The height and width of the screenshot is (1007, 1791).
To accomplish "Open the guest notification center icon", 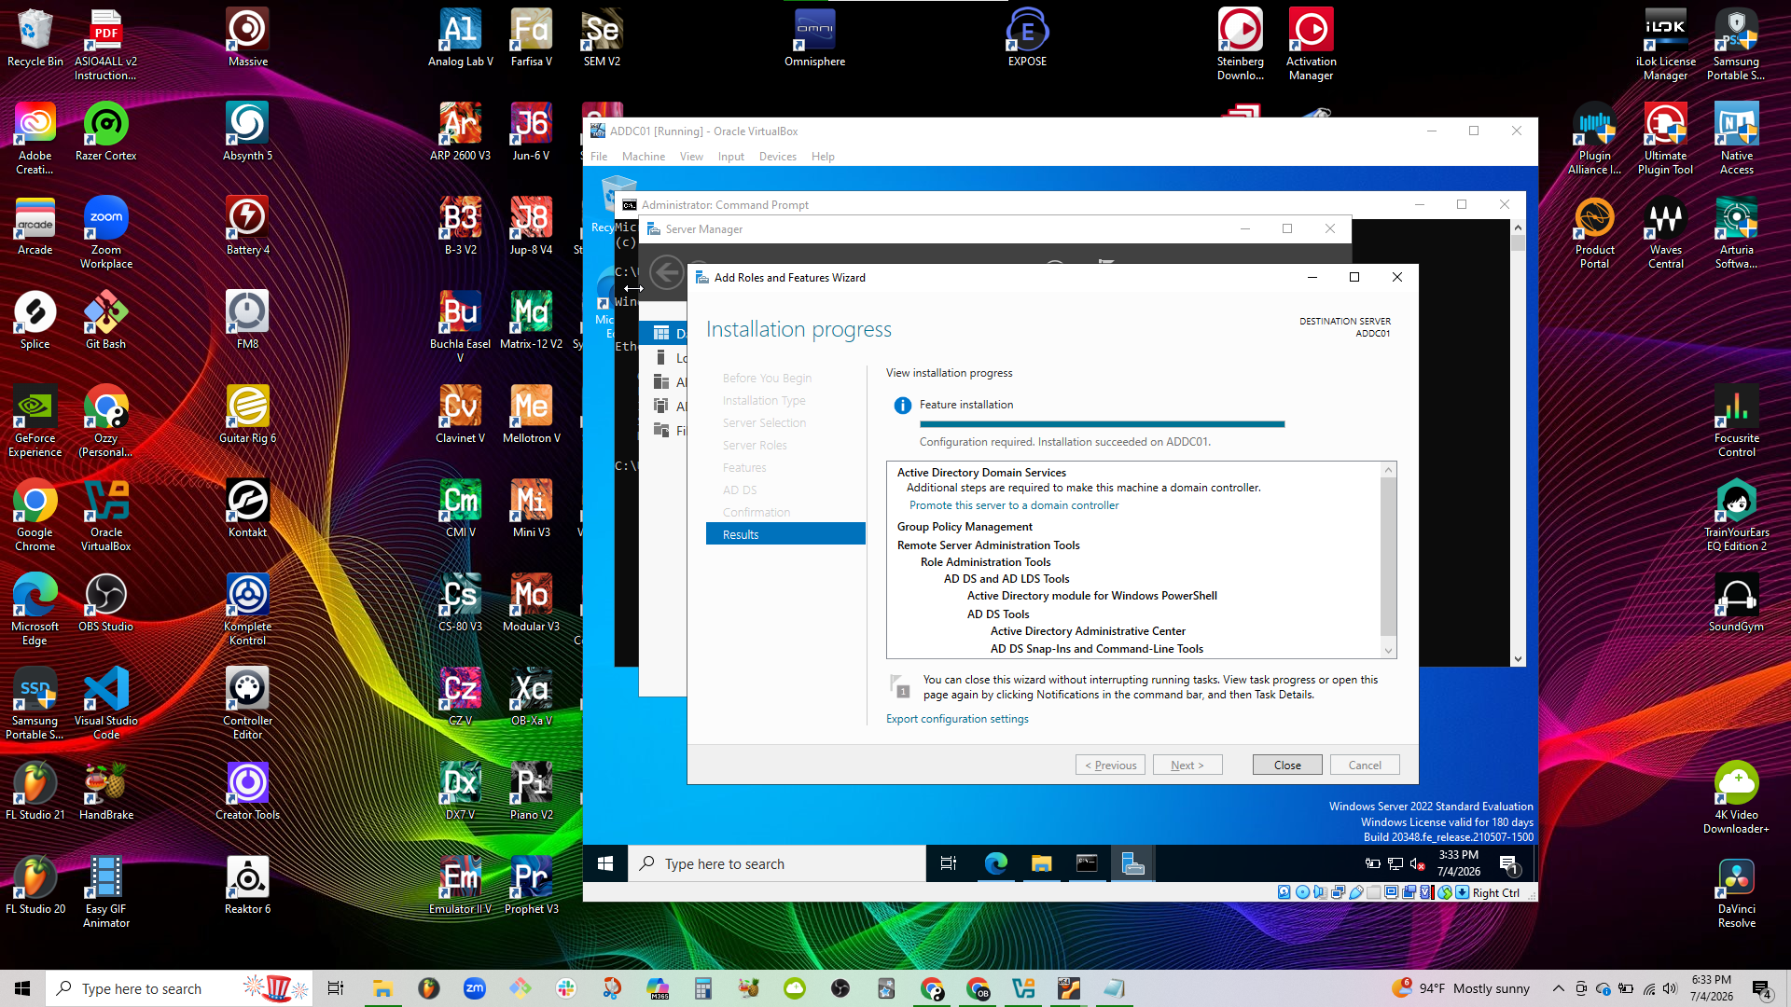I will [x=1510, y=865].
